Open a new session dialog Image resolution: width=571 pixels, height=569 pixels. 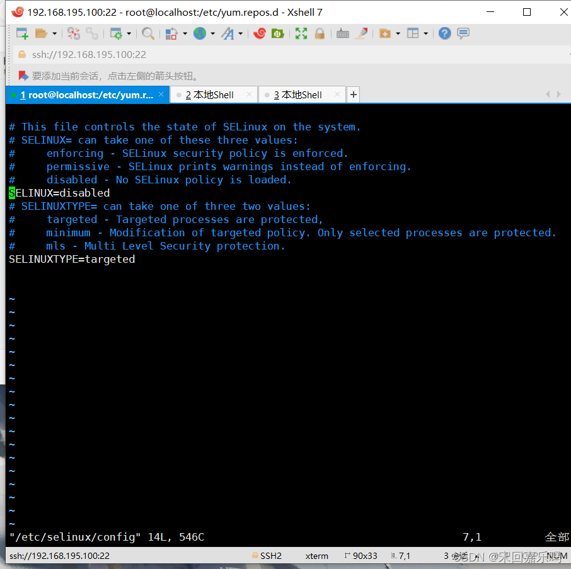click(x=21, y=33)
